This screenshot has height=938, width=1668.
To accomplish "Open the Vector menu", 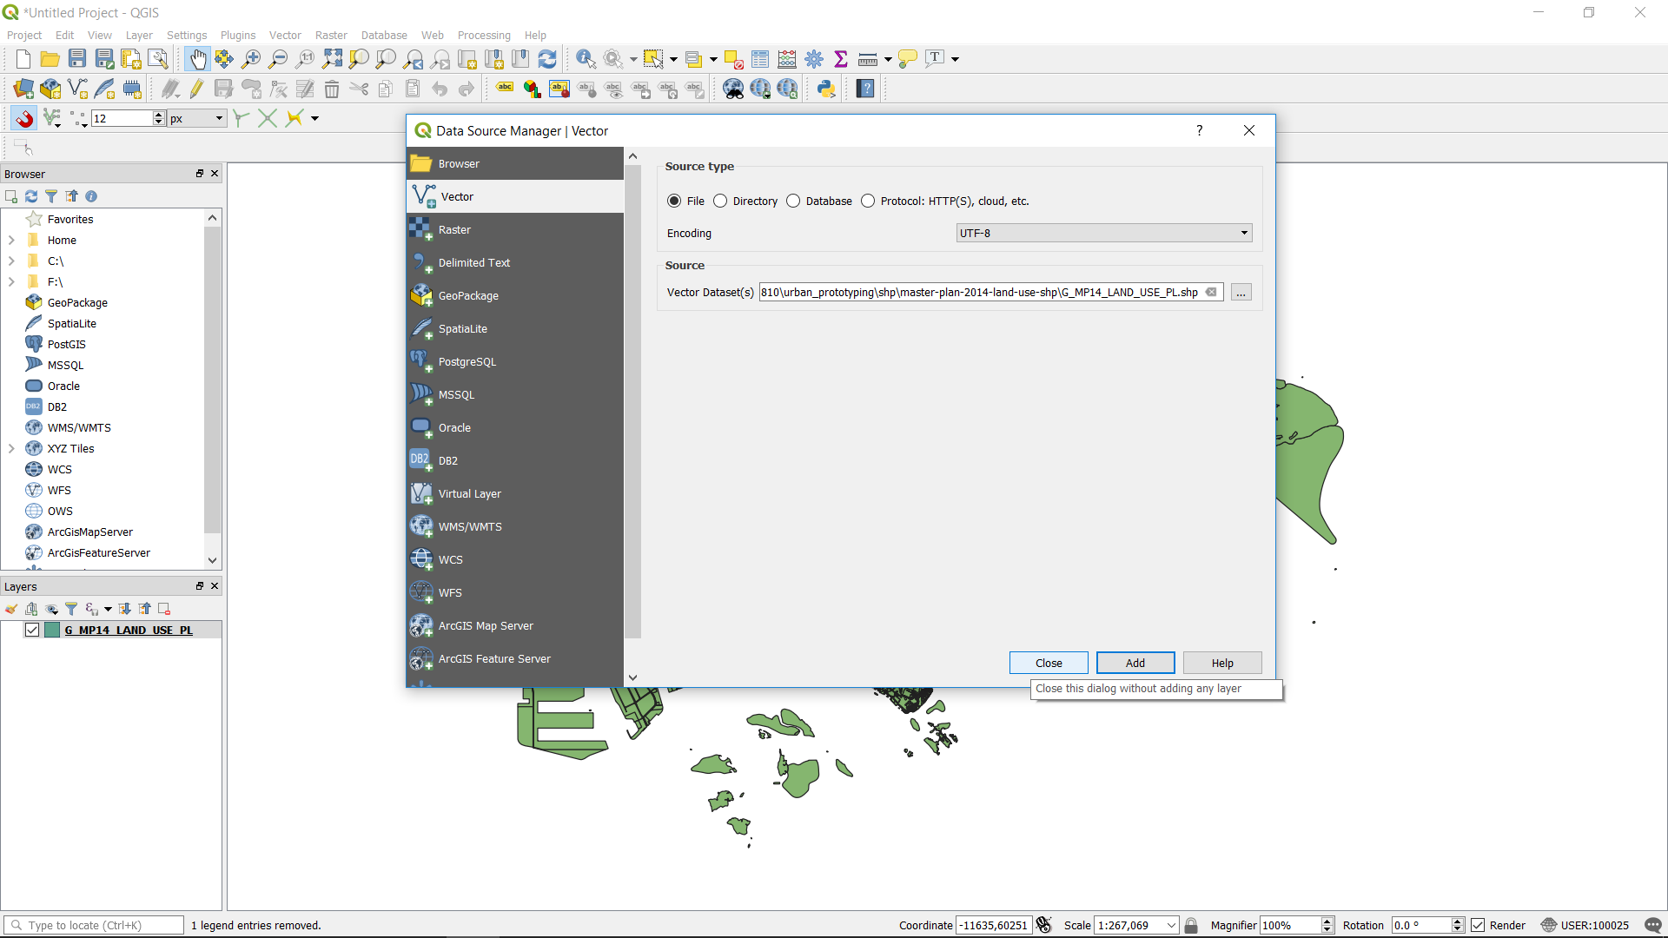I will coord(284,36).
